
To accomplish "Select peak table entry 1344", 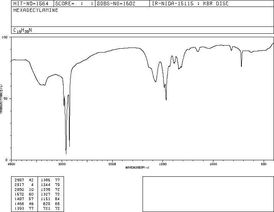I will pyautogui.click(x=46, y=184).
